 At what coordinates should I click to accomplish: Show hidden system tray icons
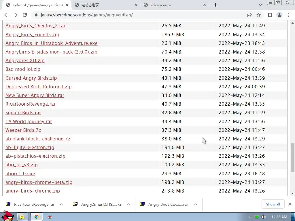tap(250, 217)
